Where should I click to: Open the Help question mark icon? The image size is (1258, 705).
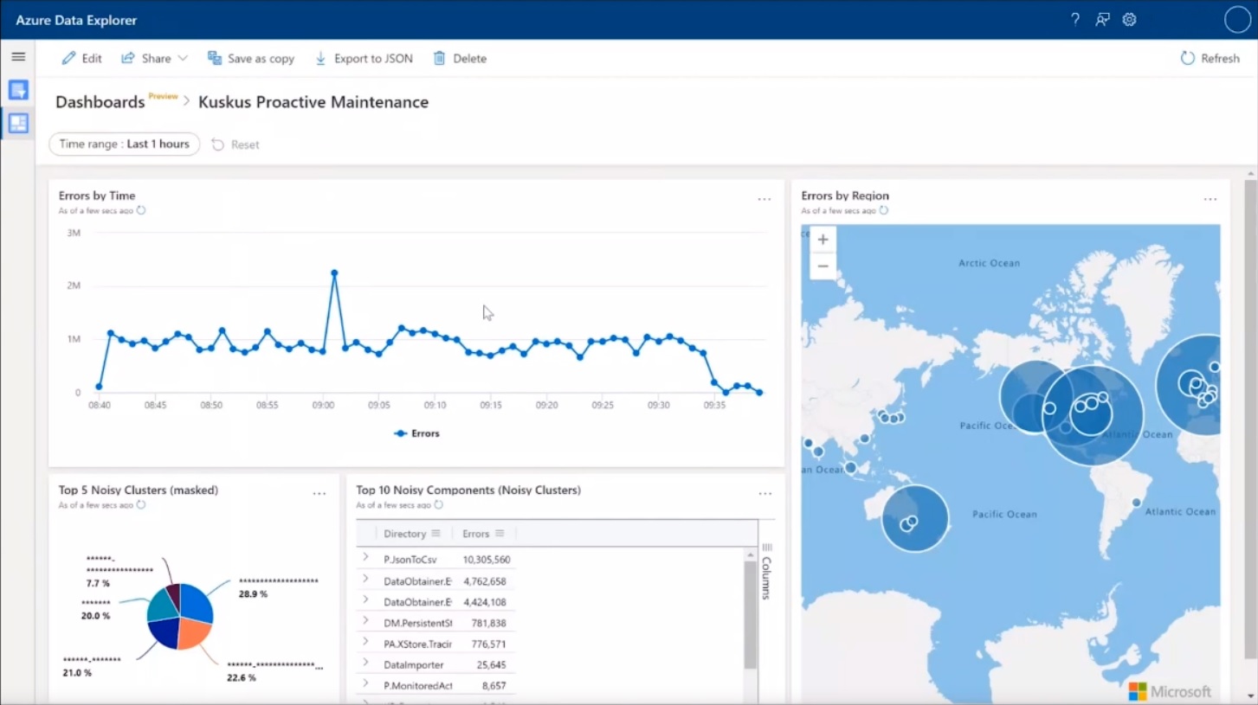(x=1075, y=19)
